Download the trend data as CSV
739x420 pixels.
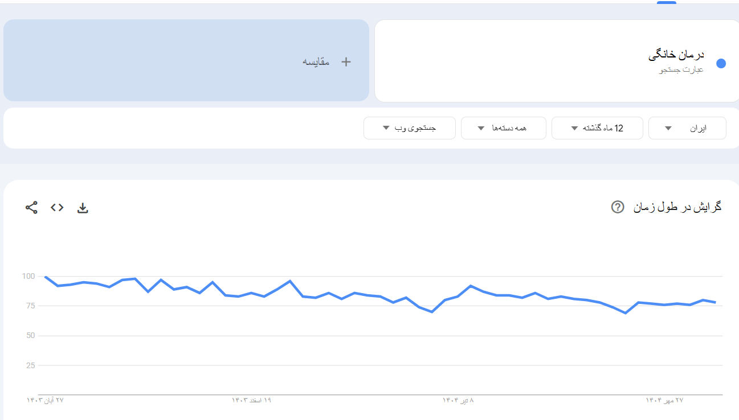(83, 208)
